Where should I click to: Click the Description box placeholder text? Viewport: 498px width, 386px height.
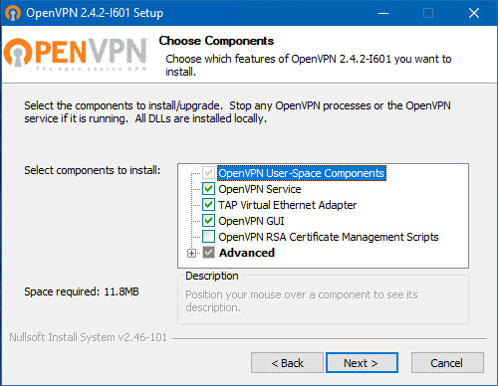302,301
